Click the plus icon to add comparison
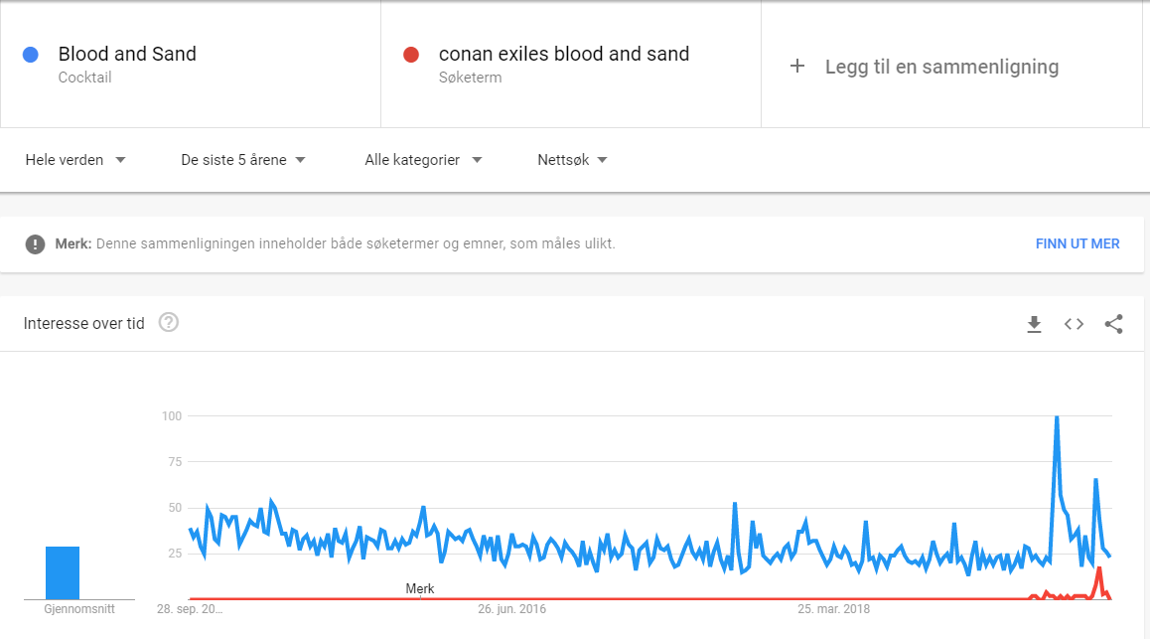 [x=796, y=67]
